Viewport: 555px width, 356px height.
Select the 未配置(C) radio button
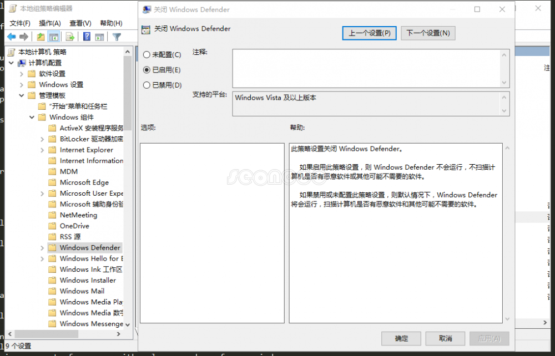147,55
